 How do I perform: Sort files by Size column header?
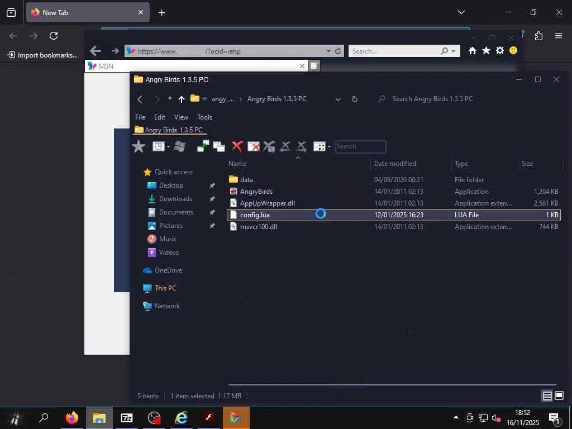pyautogui.click(x=527, y=164)
